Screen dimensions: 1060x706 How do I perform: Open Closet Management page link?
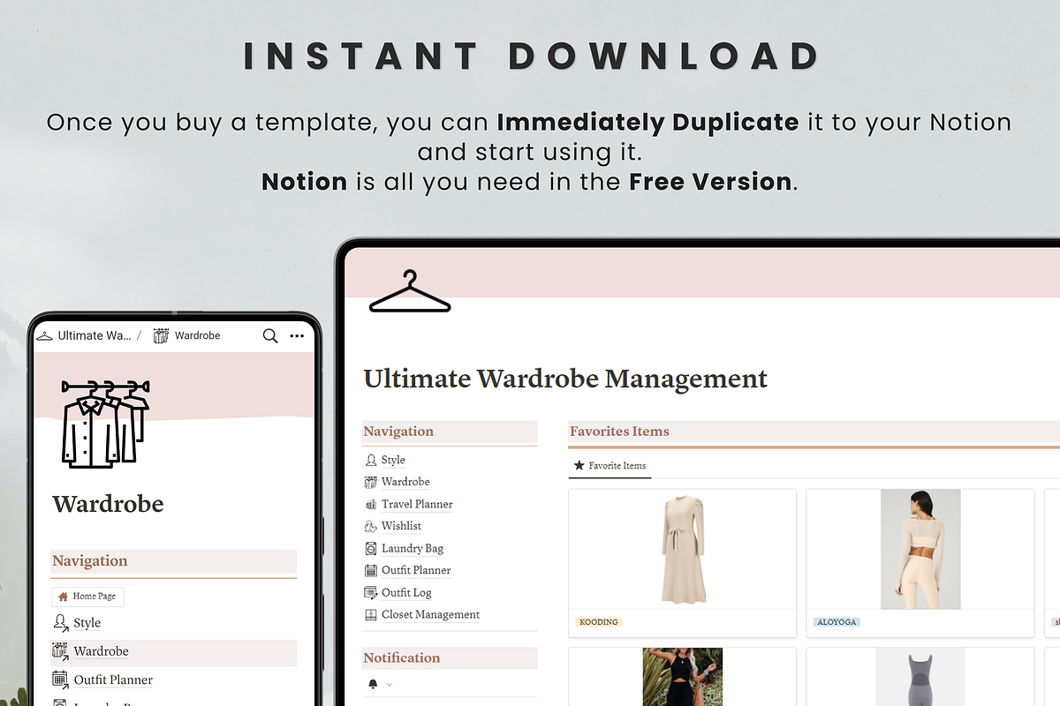(430, 614)
